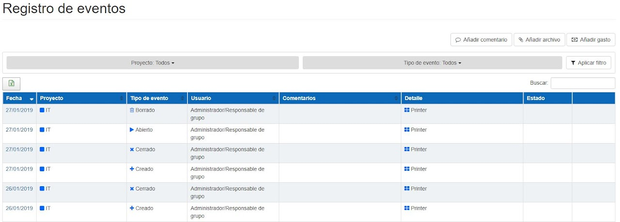The height and width of the screenshot is (222, 620).
Task: Sort the table by Fecha column
Action: [19, 98]
